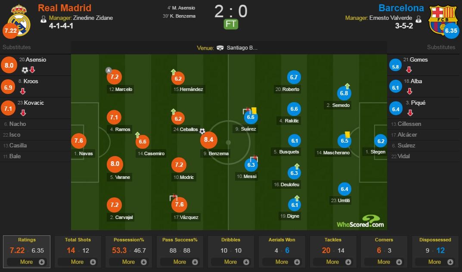Switch to the Tackles stat tab
The height and width of the screenshot is (272, 462).
tap(333, 240)
